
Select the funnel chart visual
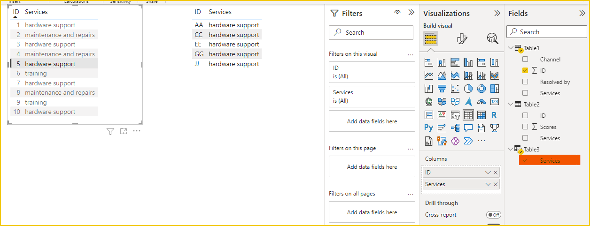tap(442, 89)
